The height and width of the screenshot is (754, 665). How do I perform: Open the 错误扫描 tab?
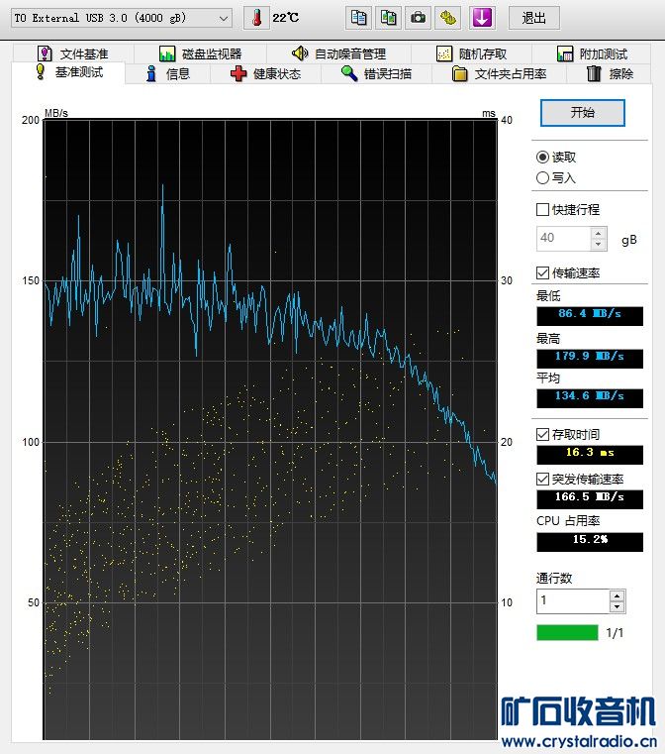point(376,73)
